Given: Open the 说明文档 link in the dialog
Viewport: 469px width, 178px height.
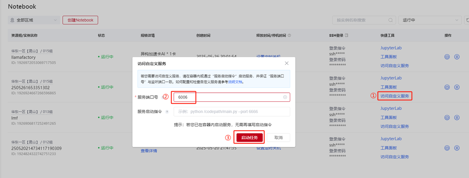Looking at the screenshot, I should pos(235,82).
